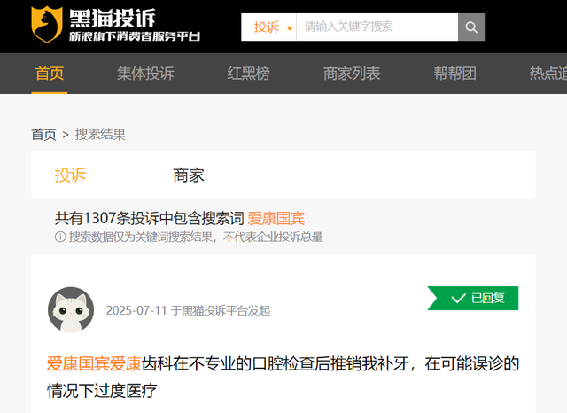Image resolution: width=567 pixels, height=413 pixels.
Task: Click the highlighted 爱康国宾 search term
Action: pyautogui.click(x=276, y=218)
